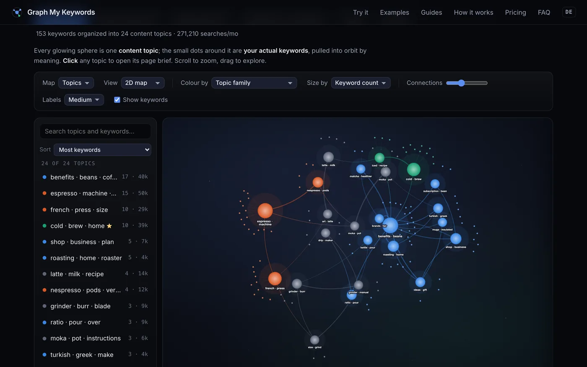
Task: Select the matcha healthier blue node
Action: click(x=361, y=169)
